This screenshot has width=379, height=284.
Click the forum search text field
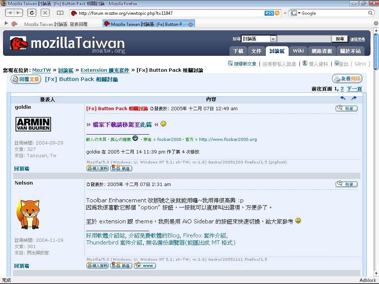304,38
